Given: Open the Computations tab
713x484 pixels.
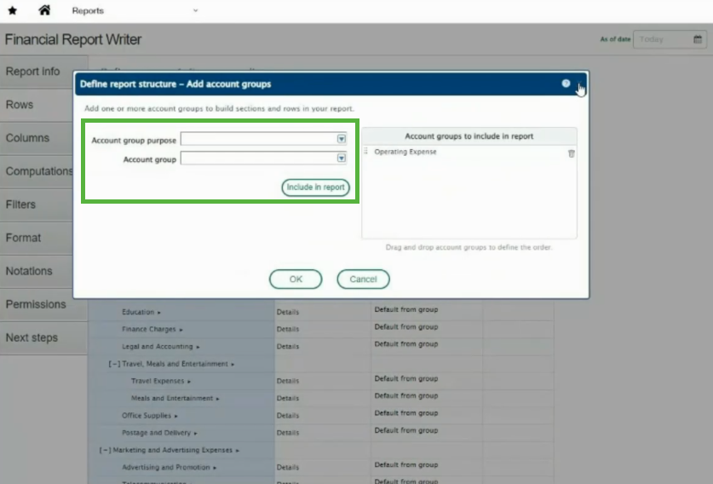Looking at the screenshot, I should 37,171.
